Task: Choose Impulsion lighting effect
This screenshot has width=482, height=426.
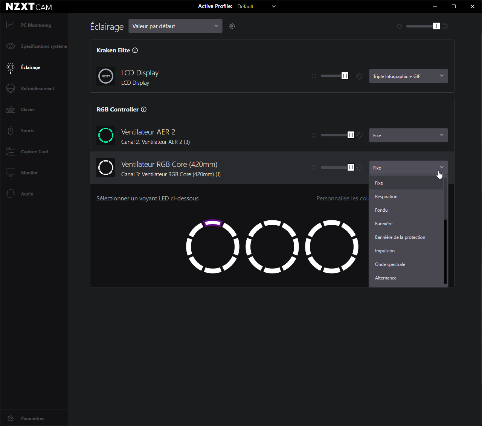Action: point(407,251)
